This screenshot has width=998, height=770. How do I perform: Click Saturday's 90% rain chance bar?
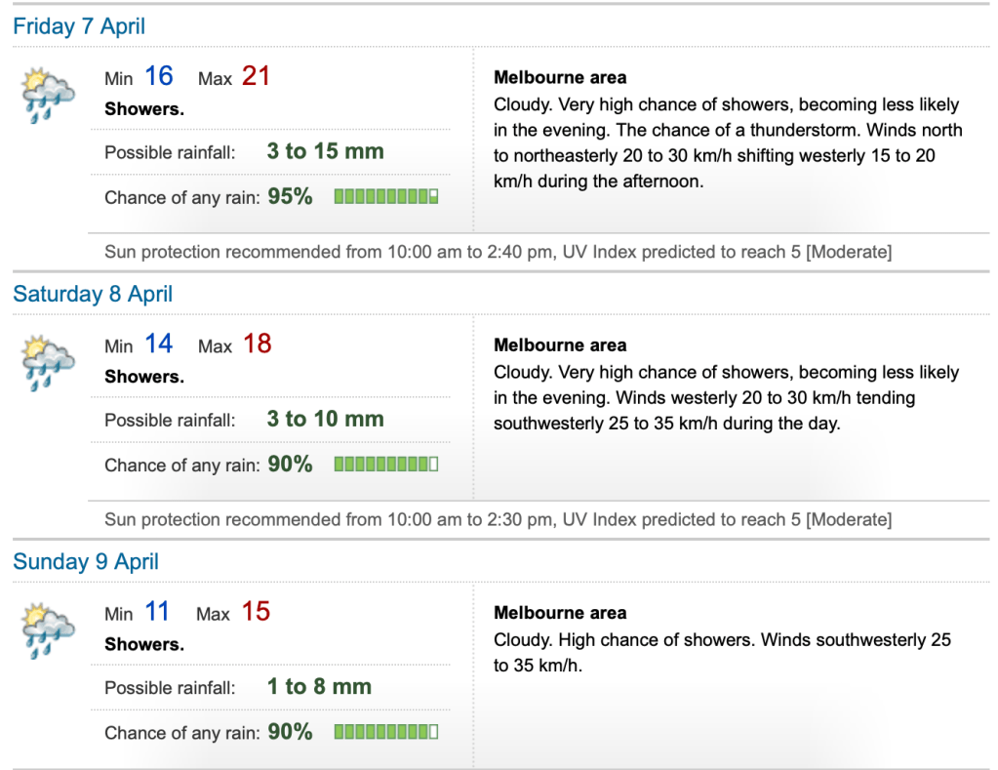pos(386,465)
